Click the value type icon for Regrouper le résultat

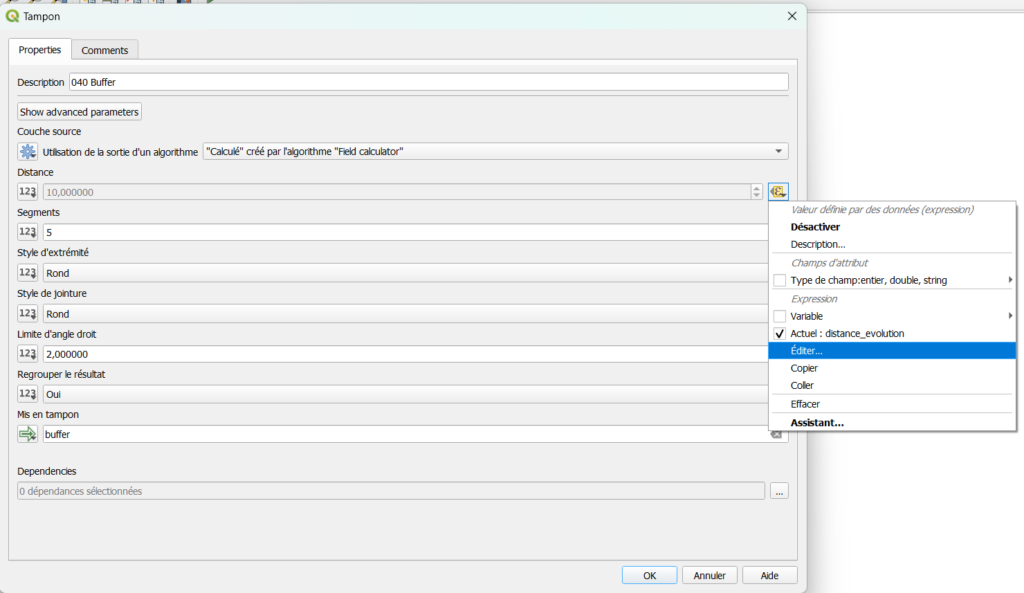pyautogui.click(x=28, y=394)
